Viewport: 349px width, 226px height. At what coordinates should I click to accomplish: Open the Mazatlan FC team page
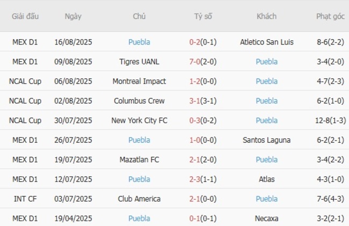tap(139, 159)
